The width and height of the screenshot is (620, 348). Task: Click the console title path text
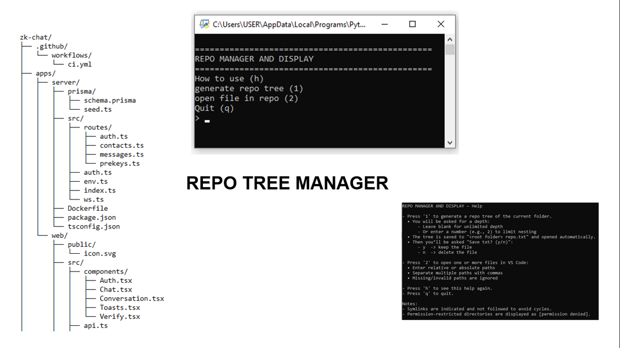pos(289,25)
